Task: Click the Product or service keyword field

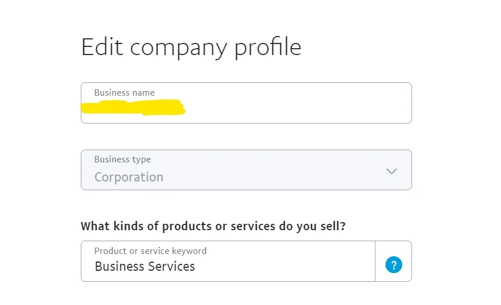Action: [x=228, y=261]
